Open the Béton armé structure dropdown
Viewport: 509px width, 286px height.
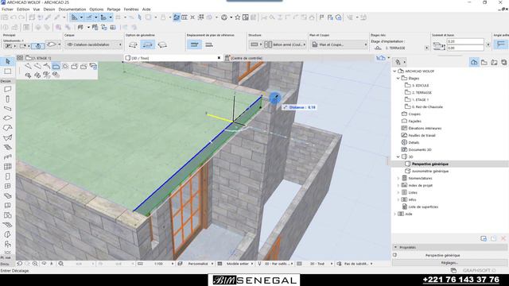285,44
